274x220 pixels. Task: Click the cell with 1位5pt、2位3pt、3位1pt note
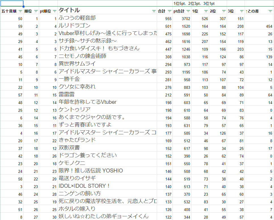coord(194,3)
